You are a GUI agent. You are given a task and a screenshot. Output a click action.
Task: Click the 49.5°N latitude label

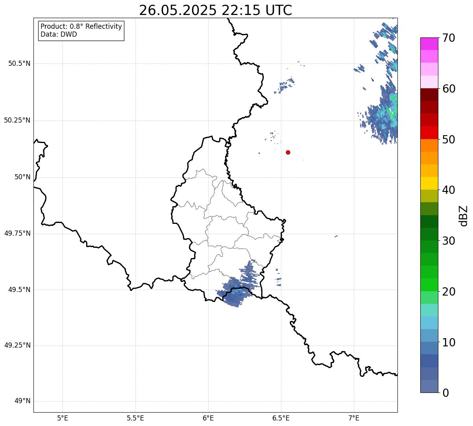point(19,290)
